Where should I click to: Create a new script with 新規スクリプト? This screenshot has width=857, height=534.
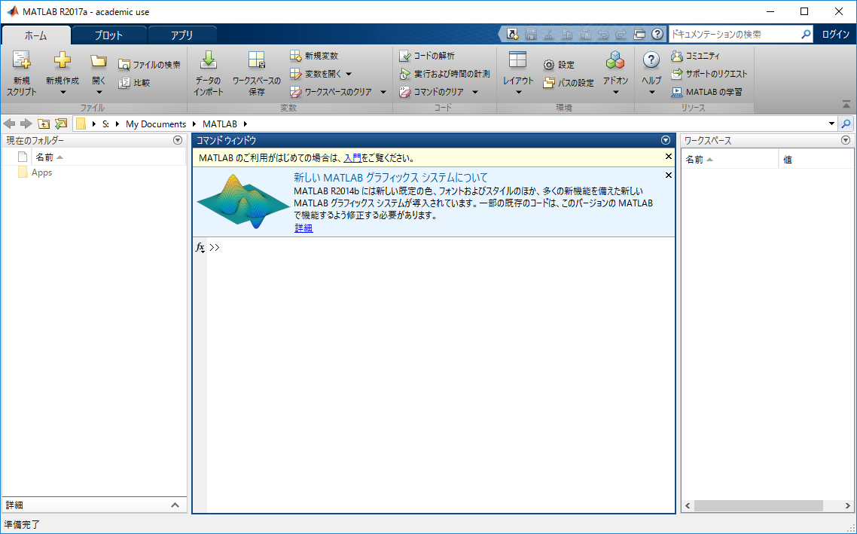point(21,73)
